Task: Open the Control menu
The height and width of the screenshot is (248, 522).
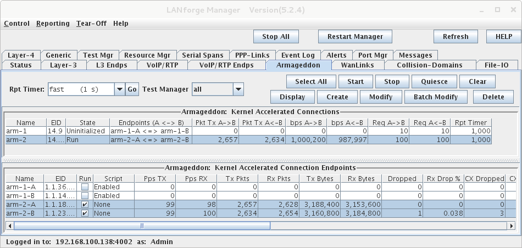Action: point(16,24)
